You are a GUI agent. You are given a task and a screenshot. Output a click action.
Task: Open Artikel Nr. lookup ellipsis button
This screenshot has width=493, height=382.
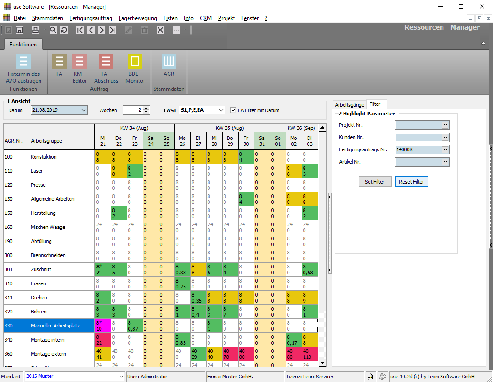coord(444,162)
